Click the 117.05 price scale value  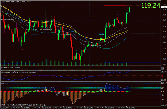(164, 64)
